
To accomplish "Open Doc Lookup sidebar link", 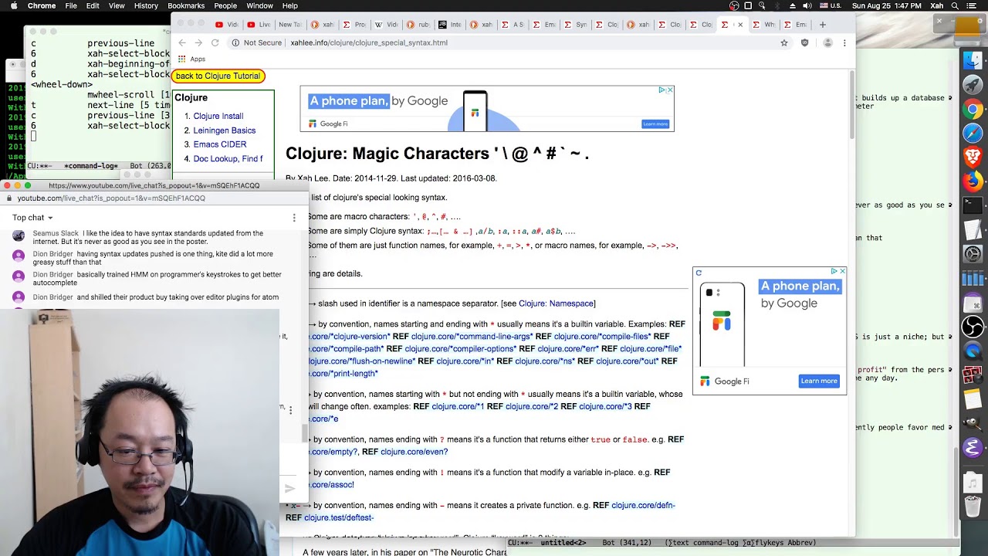I will [228, 159].
